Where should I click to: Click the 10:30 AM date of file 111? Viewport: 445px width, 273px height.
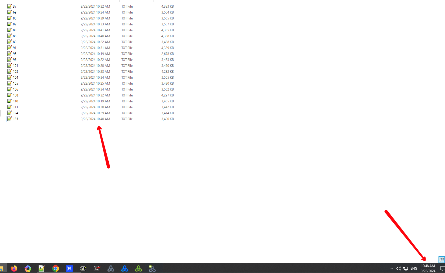point(95,107)
